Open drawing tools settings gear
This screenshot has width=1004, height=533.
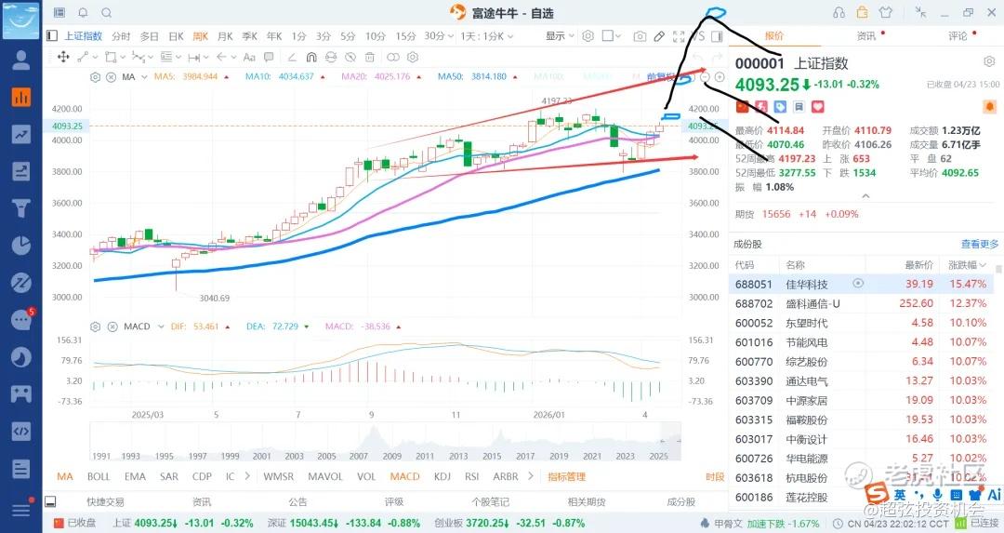413,57
